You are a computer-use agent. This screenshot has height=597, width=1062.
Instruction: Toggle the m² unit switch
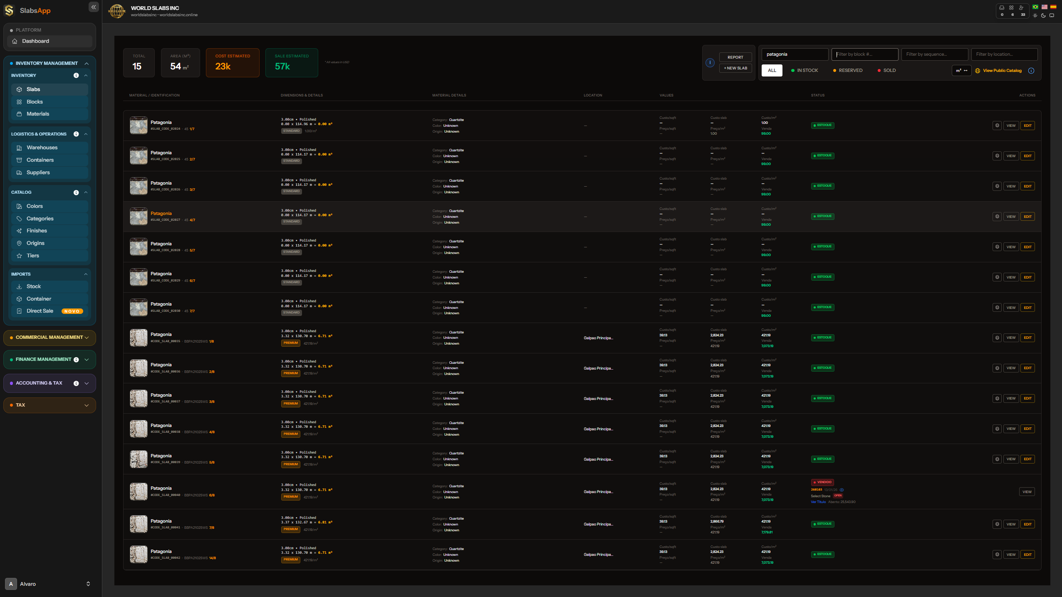962,71
